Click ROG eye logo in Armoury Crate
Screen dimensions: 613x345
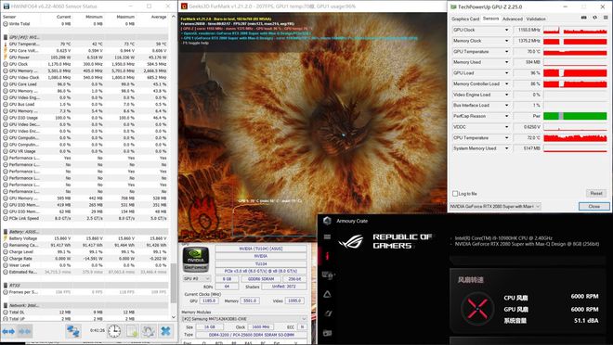click(x=351, y=241)
